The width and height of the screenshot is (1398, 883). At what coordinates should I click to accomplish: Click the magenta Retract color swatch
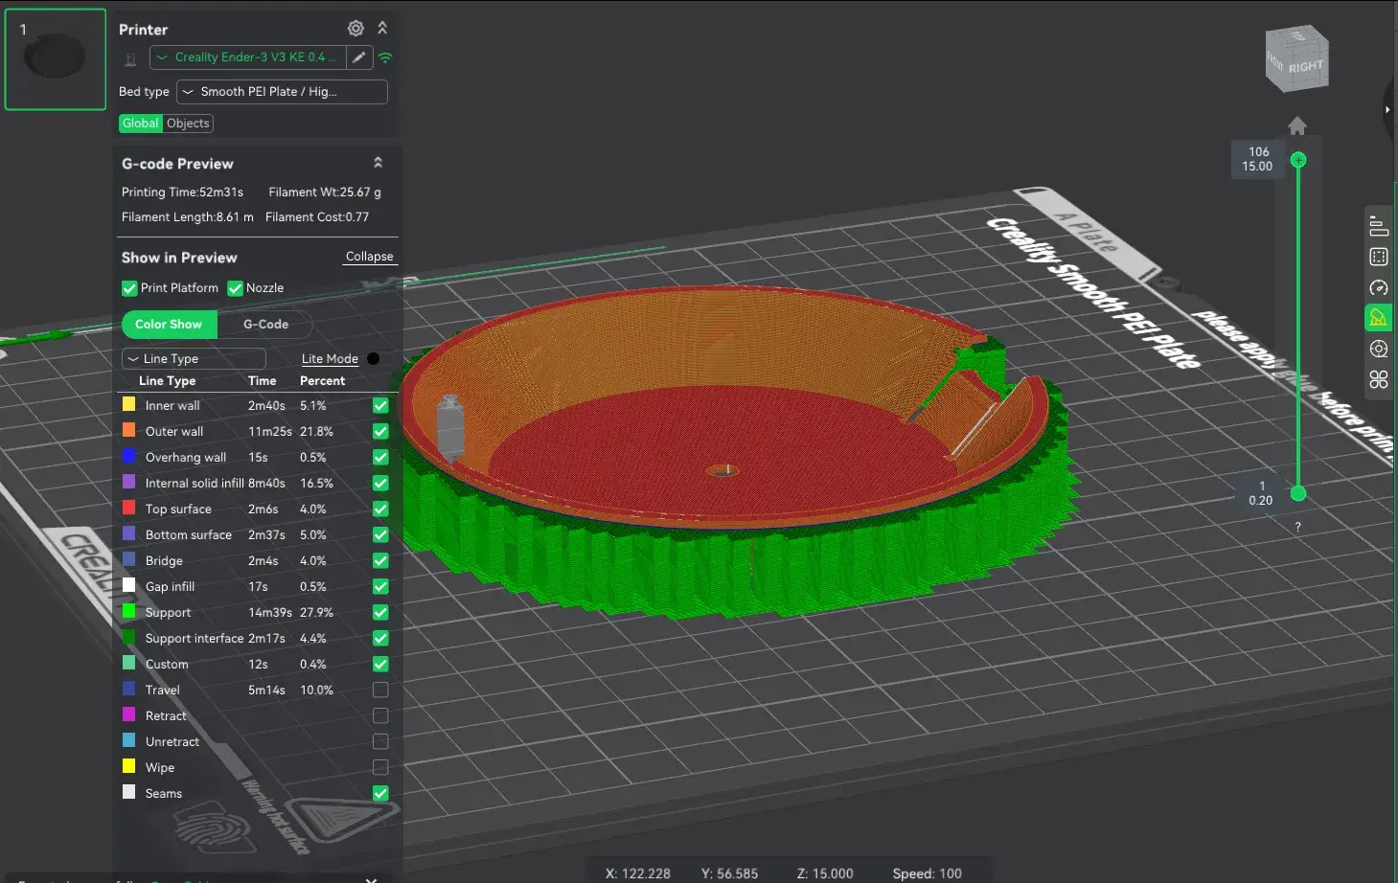tap(129, 714)
